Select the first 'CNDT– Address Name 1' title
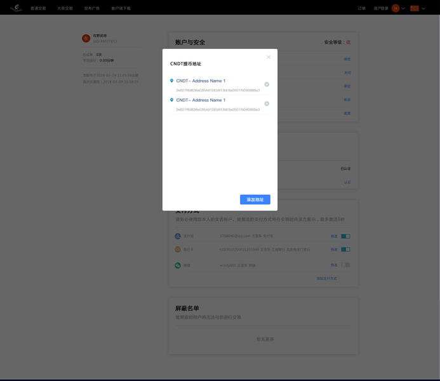The height and width of the screenshot is (381, 440). point(201,81)
